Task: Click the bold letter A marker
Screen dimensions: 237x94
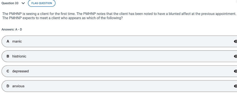Action: (8, 41)
